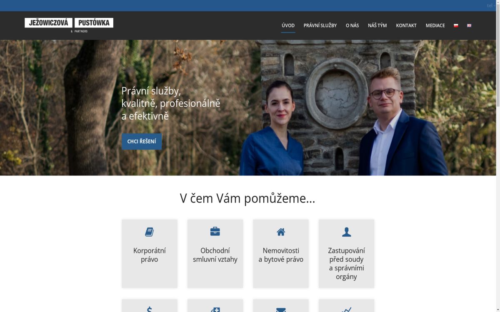Screen dimensions: 500x312
Task: Select the person icon for Zastupování před soudy
Action: pyautogui.click(x=346, y=232)
